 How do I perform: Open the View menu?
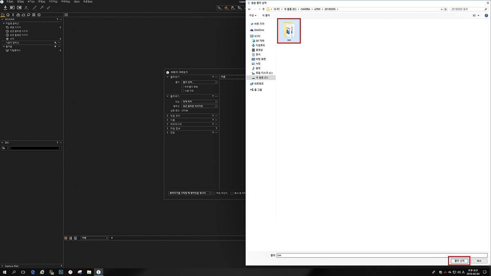point(31,2)
